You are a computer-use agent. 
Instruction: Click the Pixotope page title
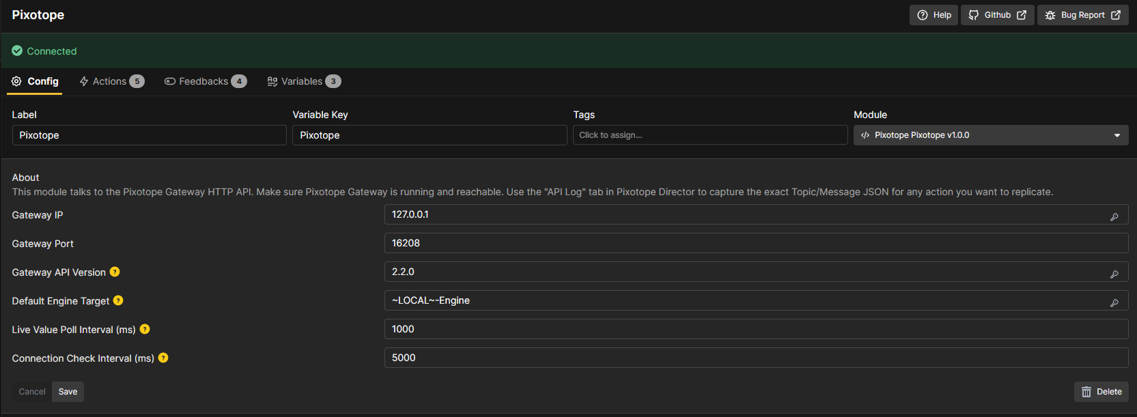[38, 15]
